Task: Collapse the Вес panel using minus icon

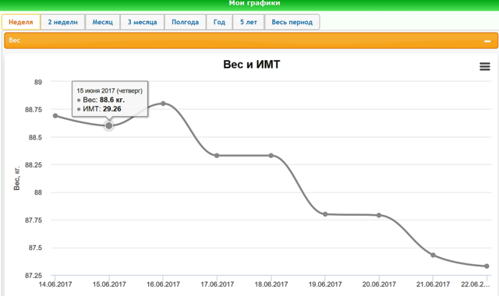Action: pyautogui.click(x=487, y=41)
